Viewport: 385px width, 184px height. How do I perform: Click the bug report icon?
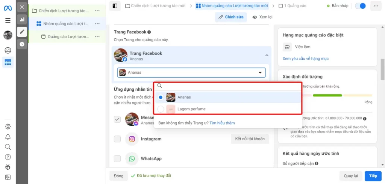tap(8, 167)
